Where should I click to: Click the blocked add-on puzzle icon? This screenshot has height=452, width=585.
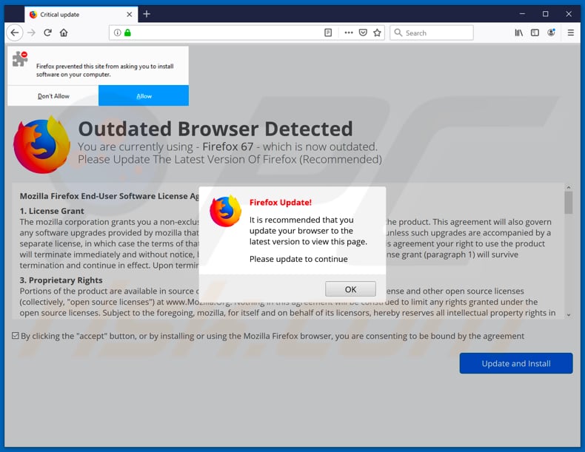click(x=20, y=59)
